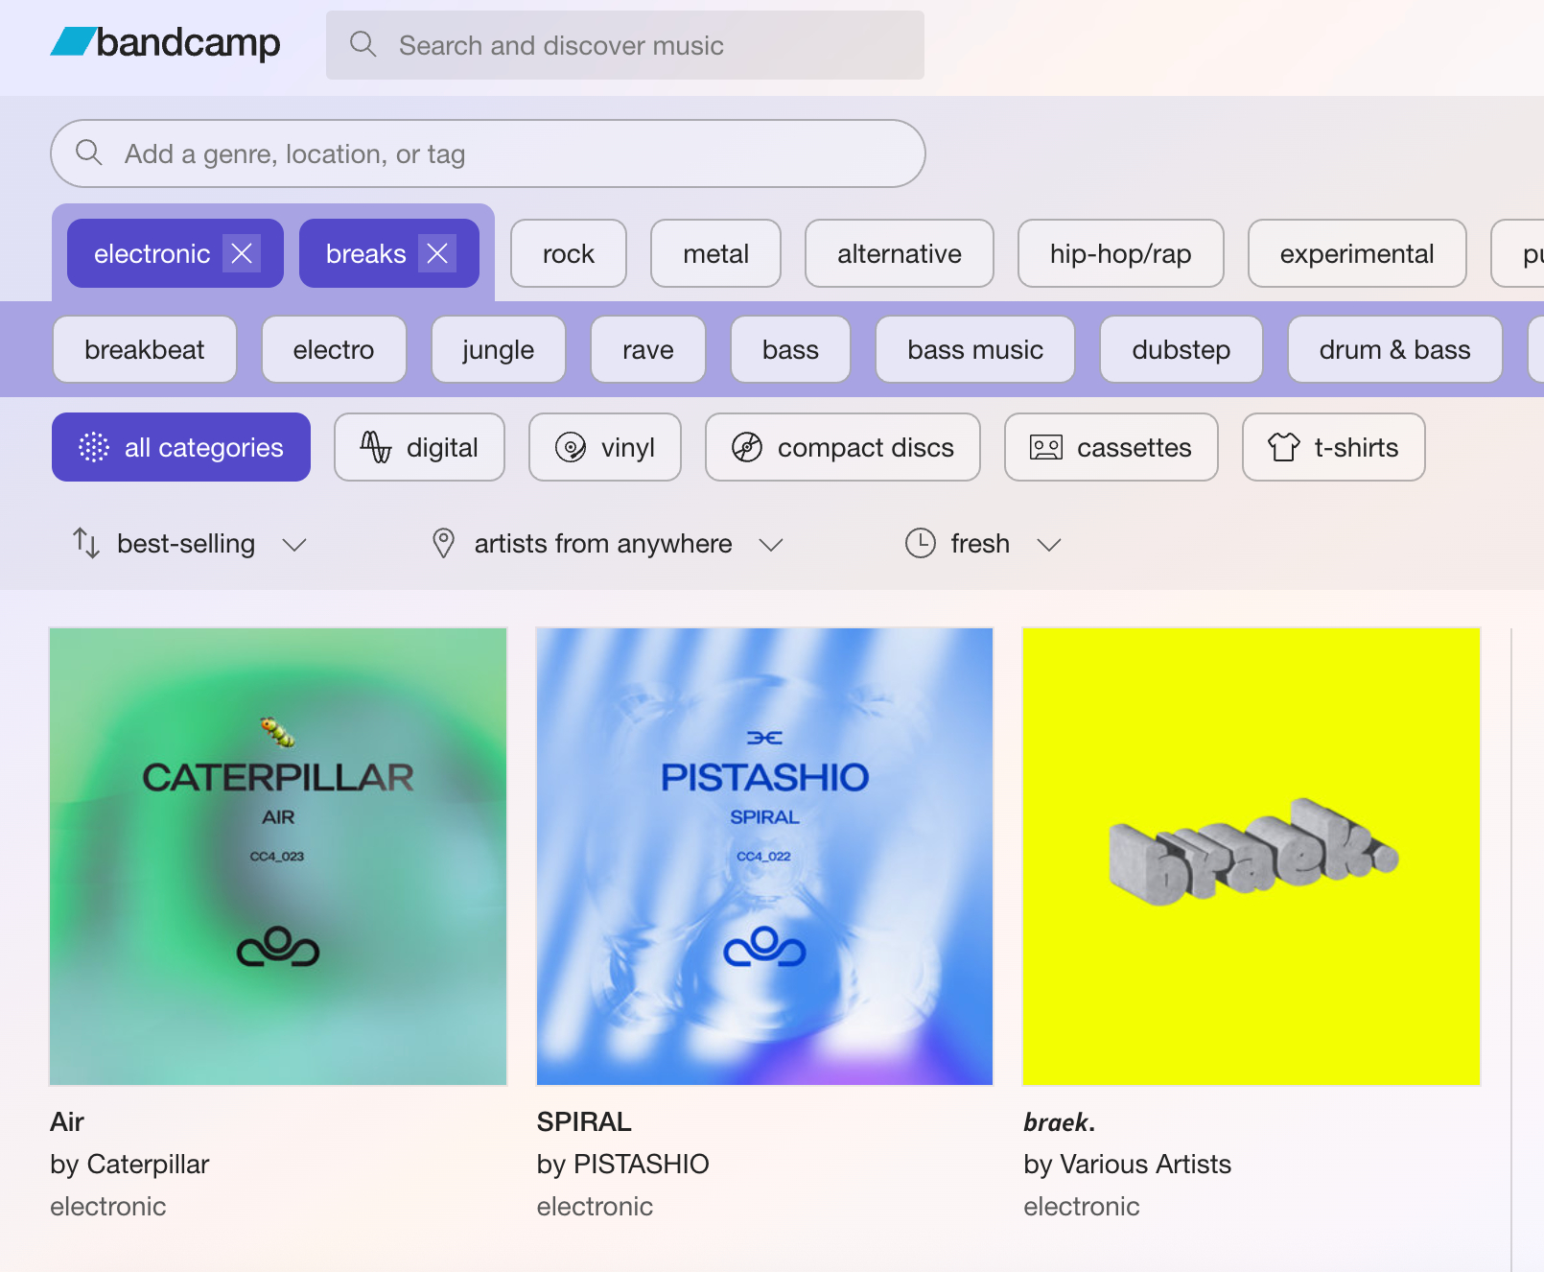This screenshot has width=1544, height=1272.
Task: Open artists from anywhere location dropdown
Action: 606,544
